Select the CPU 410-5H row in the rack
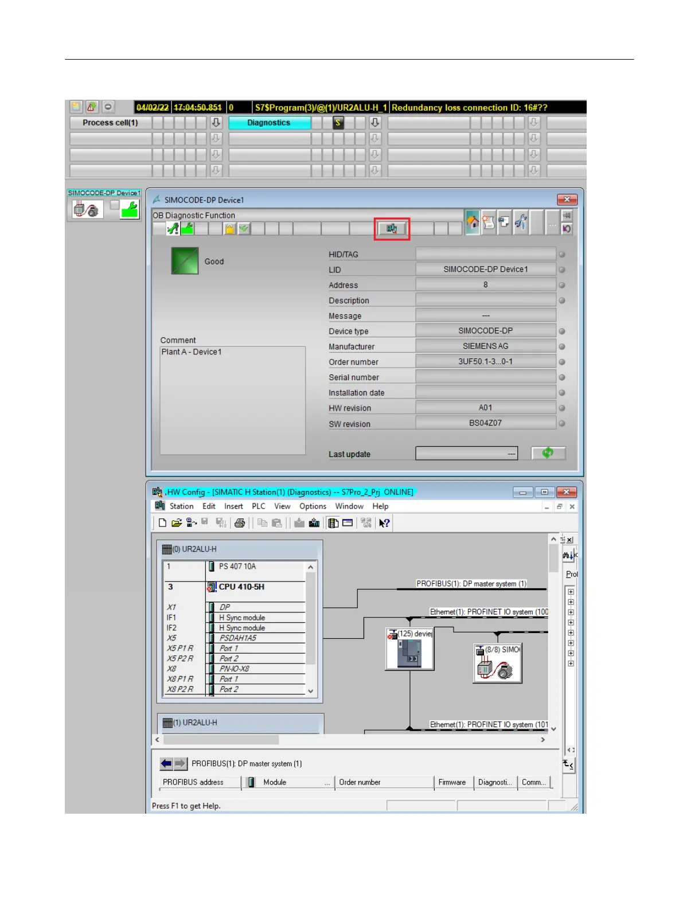The image size is (683, 910). 235,587
